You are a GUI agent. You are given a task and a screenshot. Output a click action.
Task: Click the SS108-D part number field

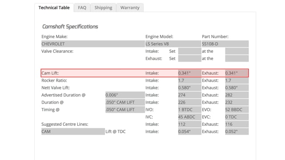[225, 44]
